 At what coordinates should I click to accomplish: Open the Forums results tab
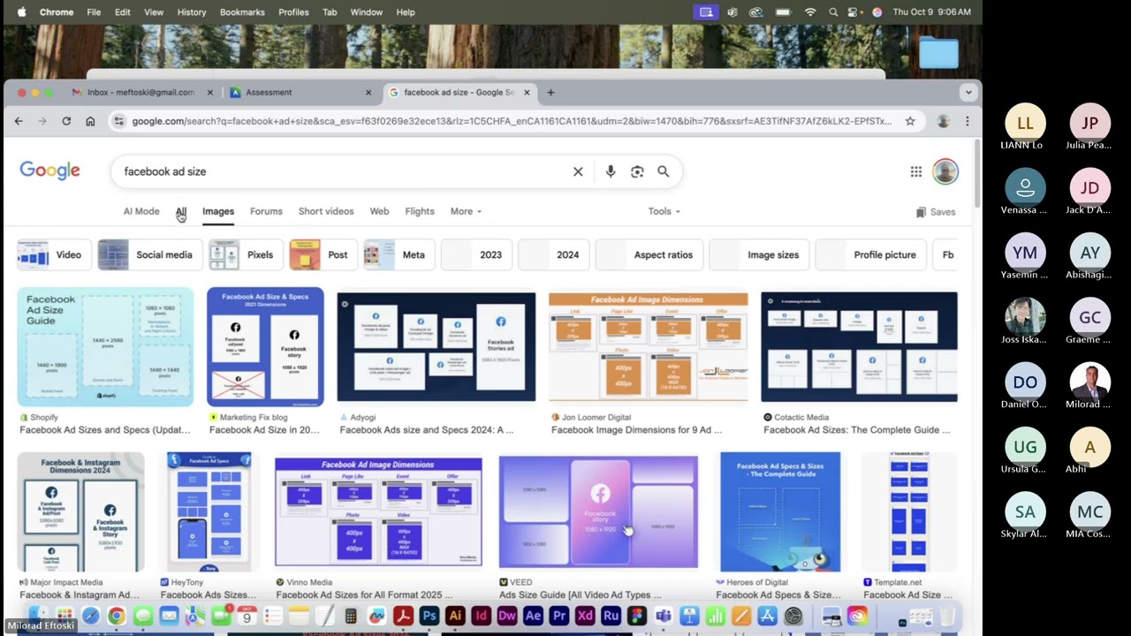[x=266, y=211]
